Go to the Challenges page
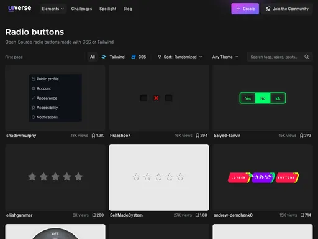318x239 pixels. click(81, 9)
